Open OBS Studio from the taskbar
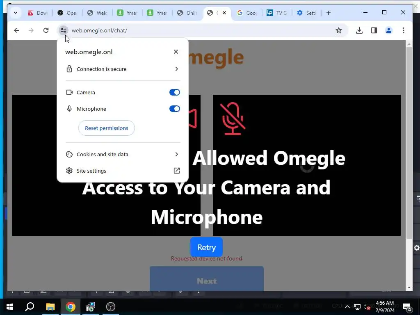The width and height of the screenshot is (420, 315). [x=111, y=307]
